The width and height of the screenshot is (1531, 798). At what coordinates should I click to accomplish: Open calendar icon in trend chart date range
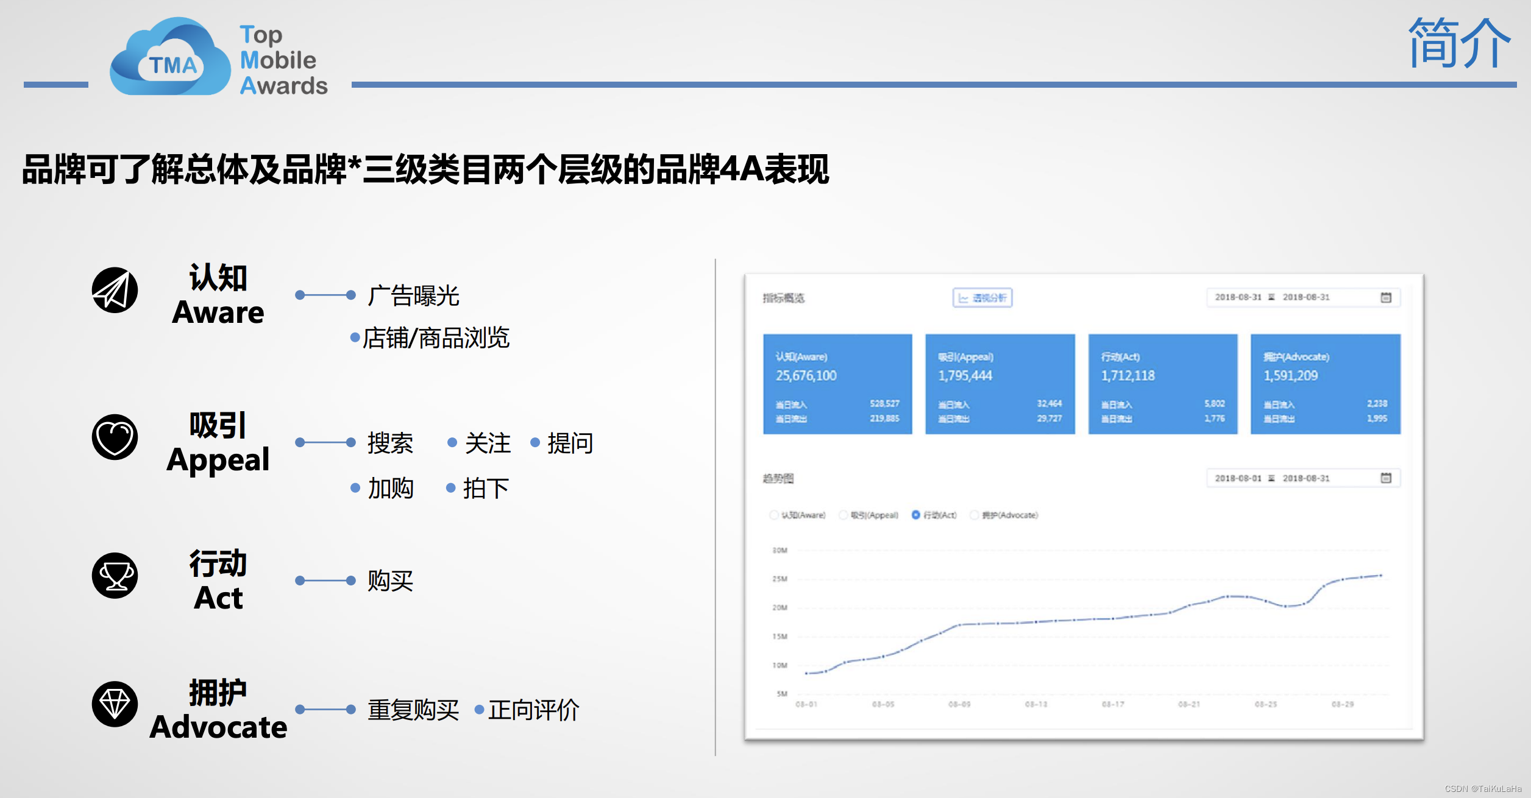point(1385,478)
